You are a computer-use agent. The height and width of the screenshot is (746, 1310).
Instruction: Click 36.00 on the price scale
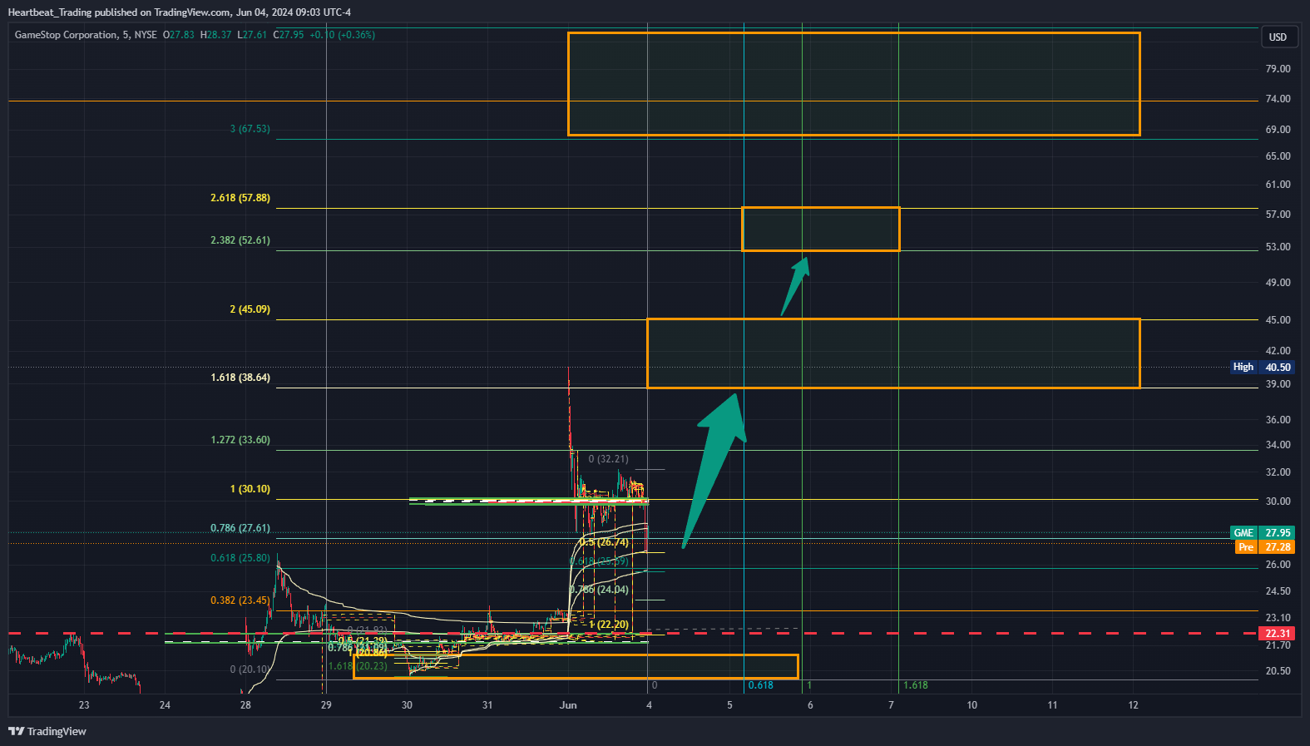(1278, 420)
